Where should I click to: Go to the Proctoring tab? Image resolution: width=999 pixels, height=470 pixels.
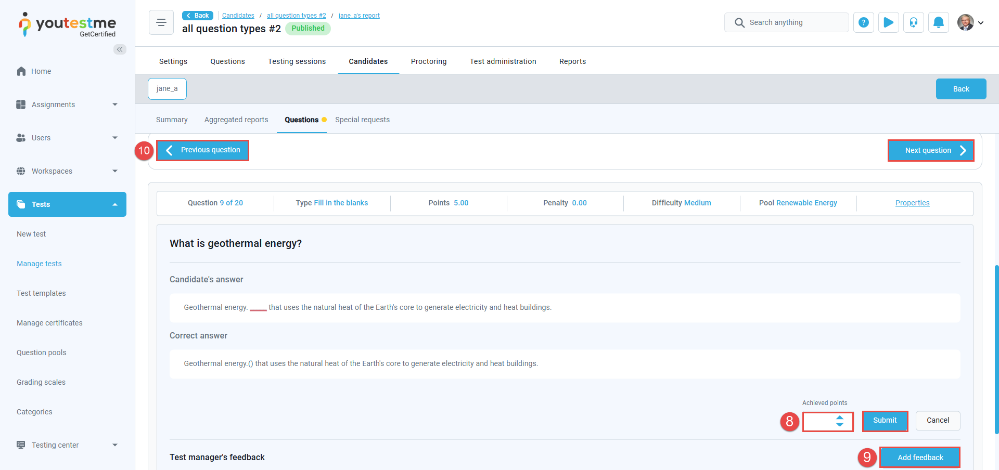click(429, 61)
